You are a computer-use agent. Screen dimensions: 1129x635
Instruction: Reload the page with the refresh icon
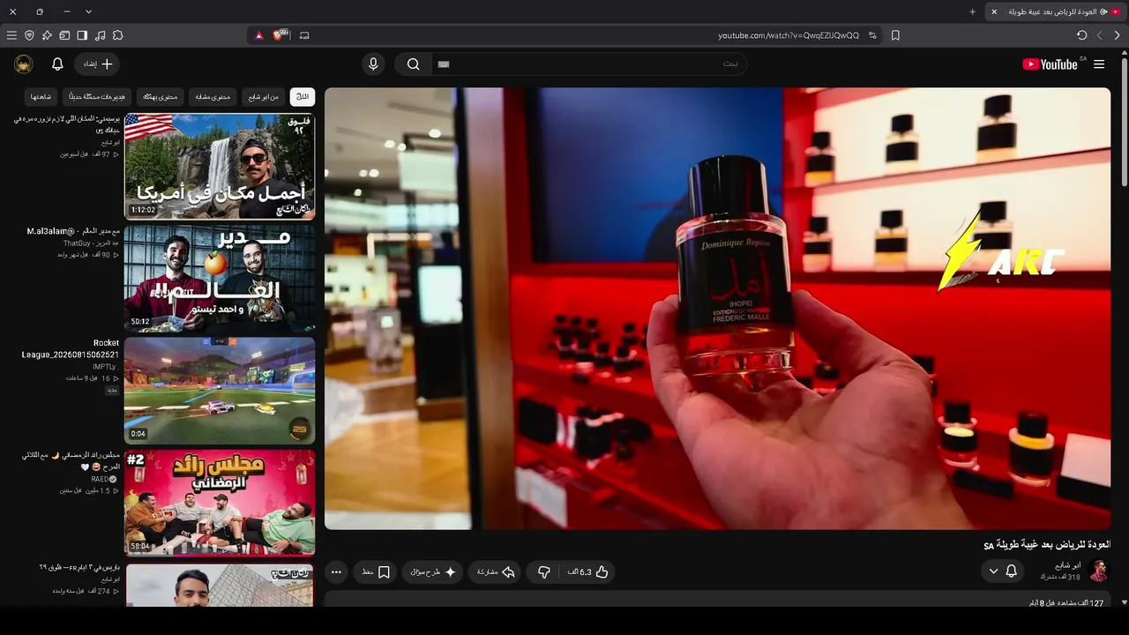coord(1081,35)
